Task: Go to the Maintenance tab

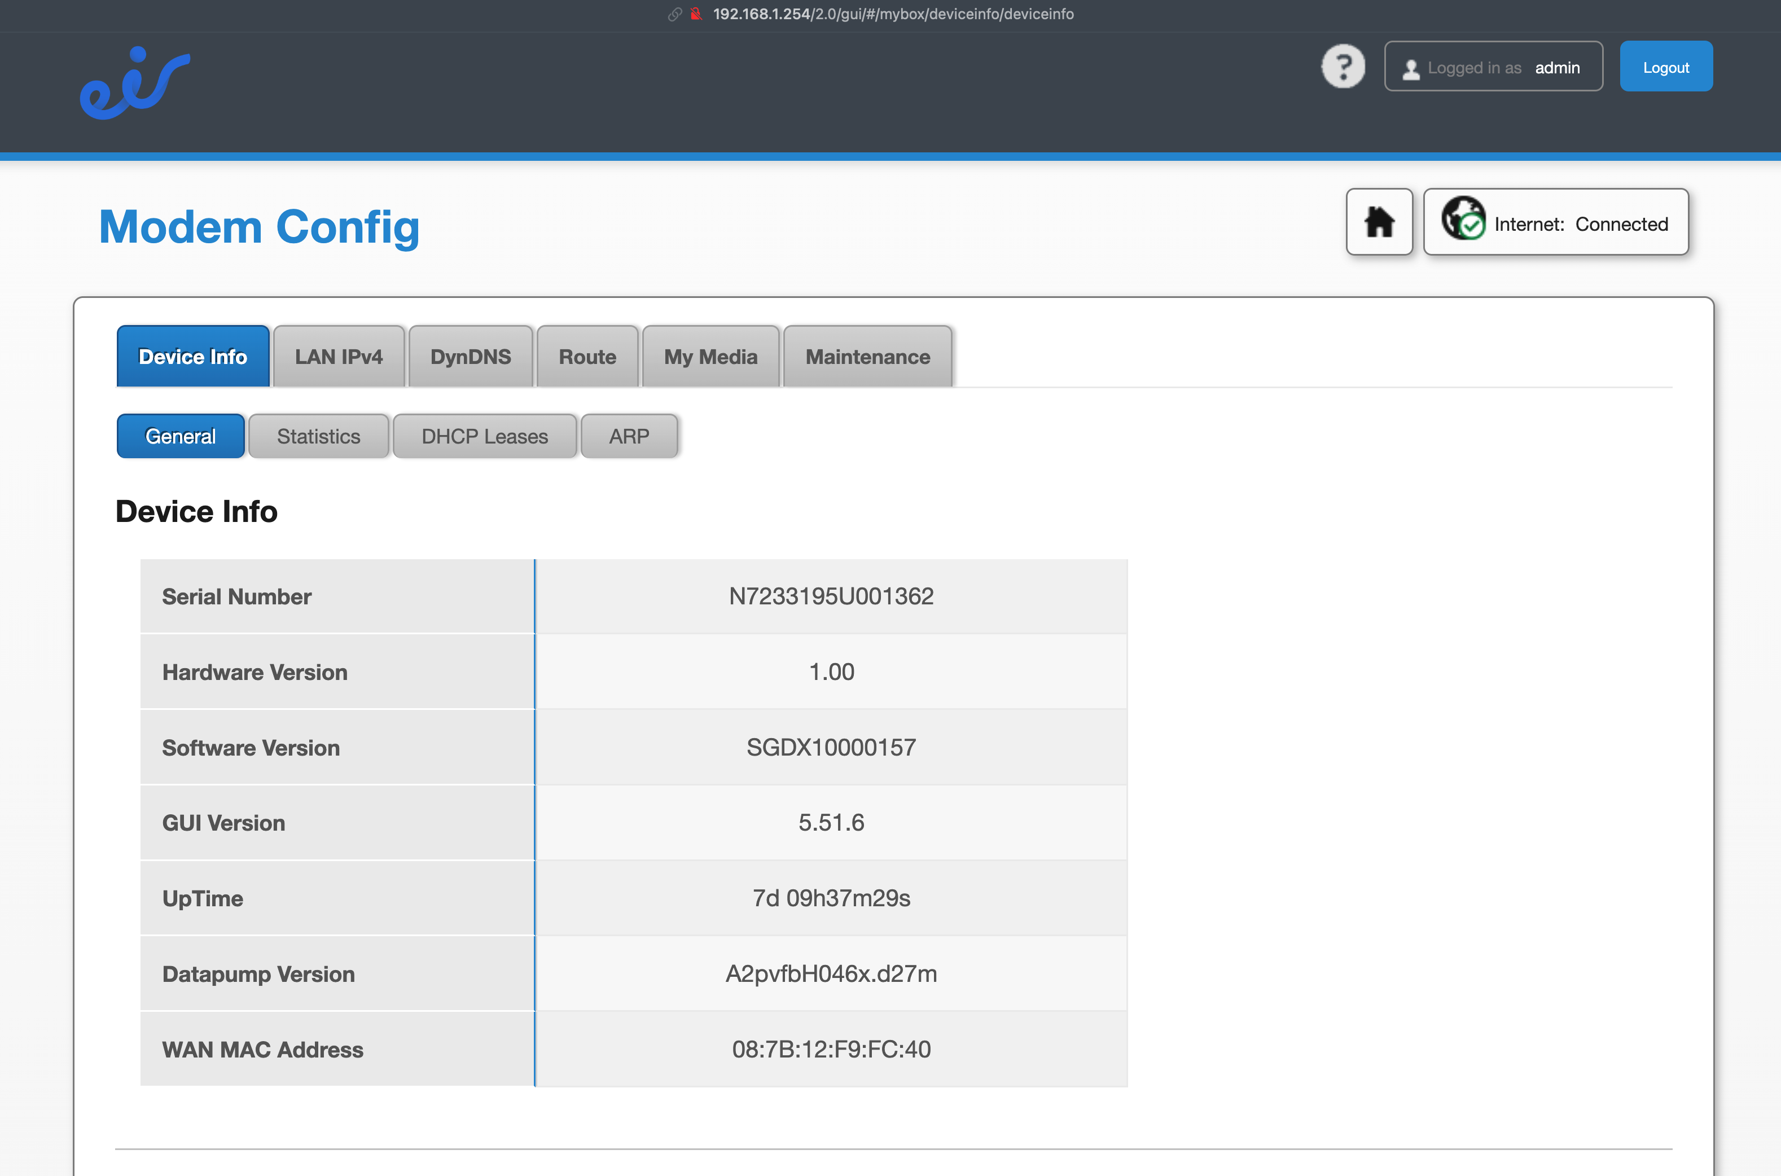Action: [x=867, y=356]
